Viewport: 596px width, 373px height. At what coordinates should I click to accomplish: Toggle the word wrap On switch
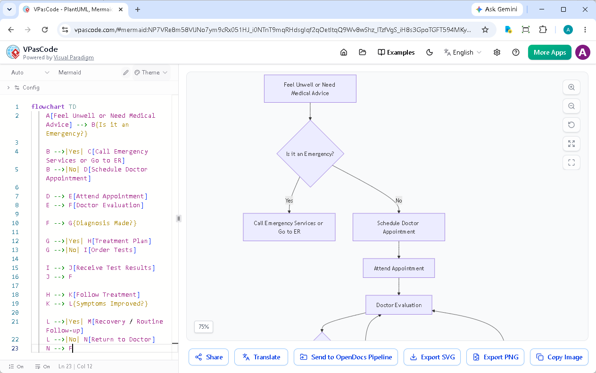tap(42, 366)
